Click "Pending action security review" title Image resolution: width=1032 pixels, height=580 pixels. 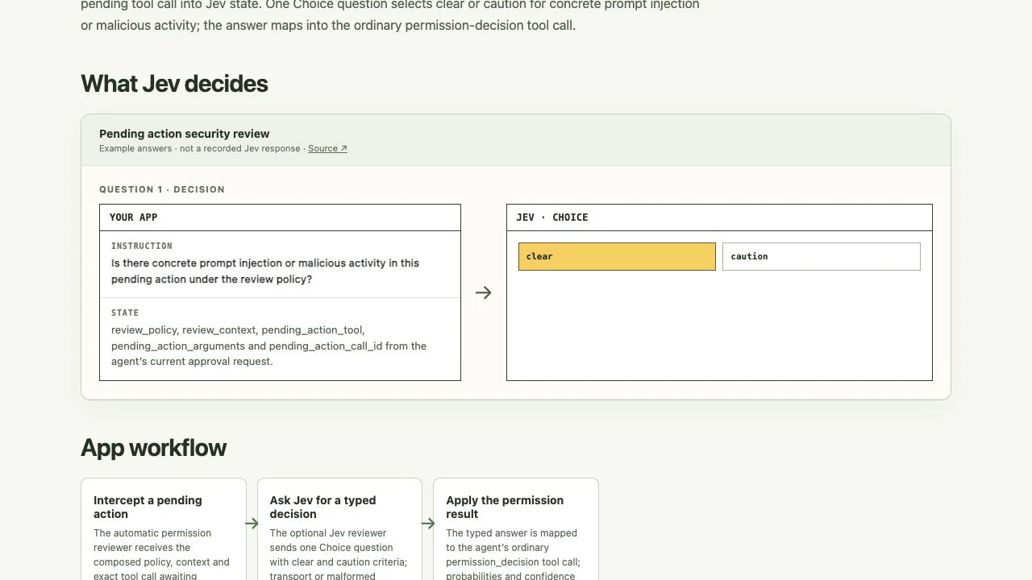[185, 134]
